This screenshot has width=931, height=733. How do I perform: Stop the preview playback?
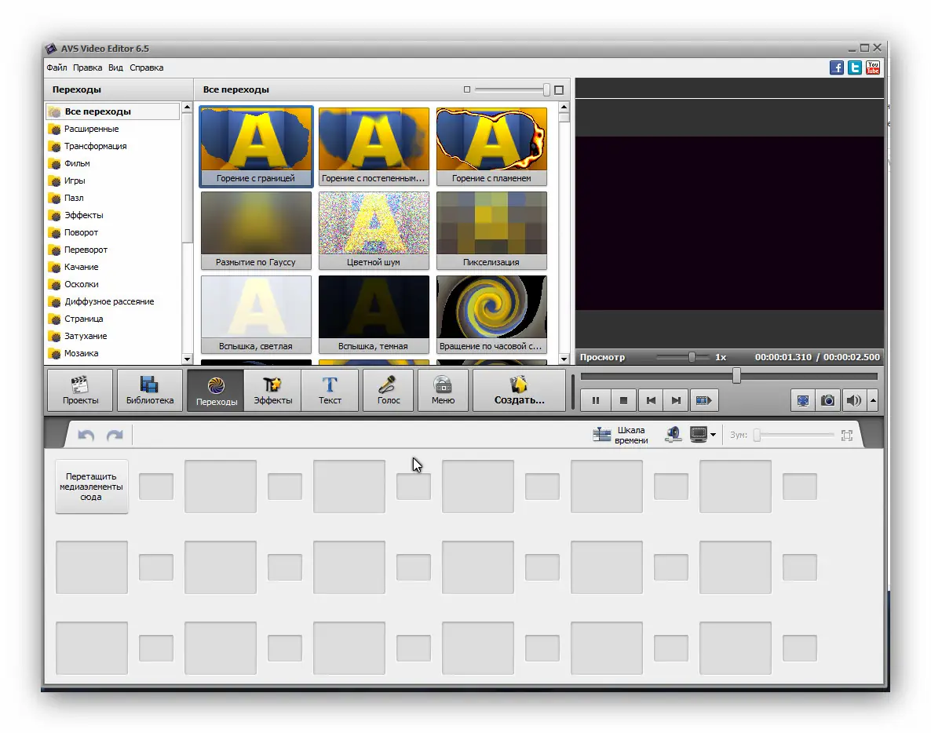623,400
